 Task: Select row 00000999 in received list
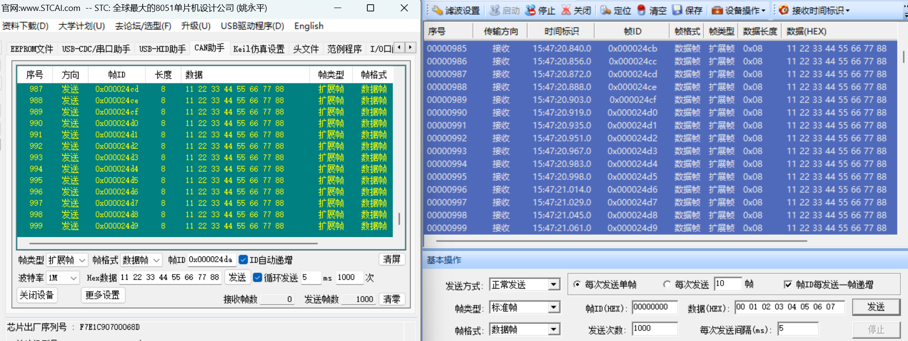(661, 228)
